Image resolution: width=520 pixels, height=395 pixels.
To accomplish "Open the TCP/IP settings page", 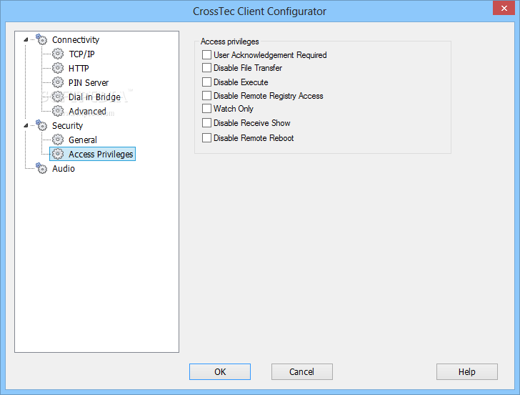I will [81, 54].
